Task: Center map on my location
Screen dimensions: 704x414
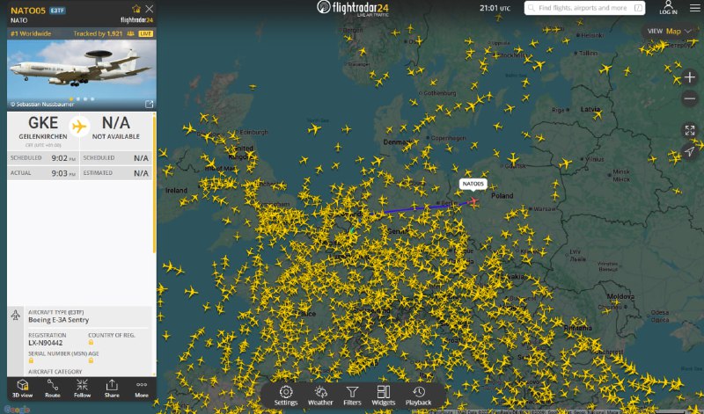Action: click(690, 151)
